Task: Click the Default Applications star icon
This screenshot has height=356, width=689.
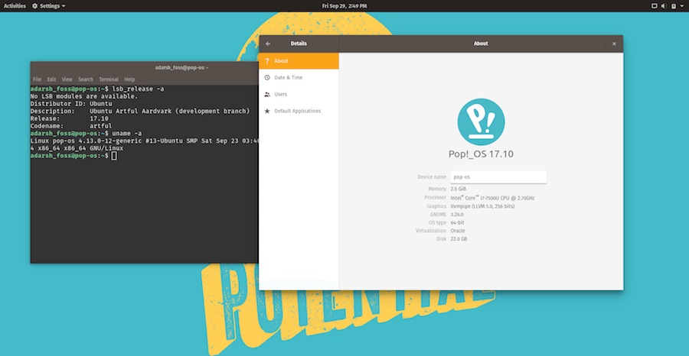Action: (x=266, y=111)
